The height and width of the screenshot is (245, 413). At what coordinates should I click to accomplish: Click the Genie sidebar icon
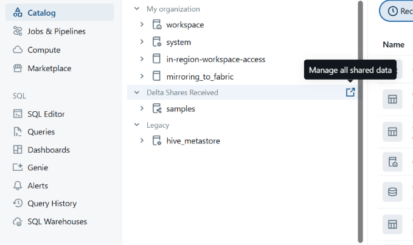18,168
